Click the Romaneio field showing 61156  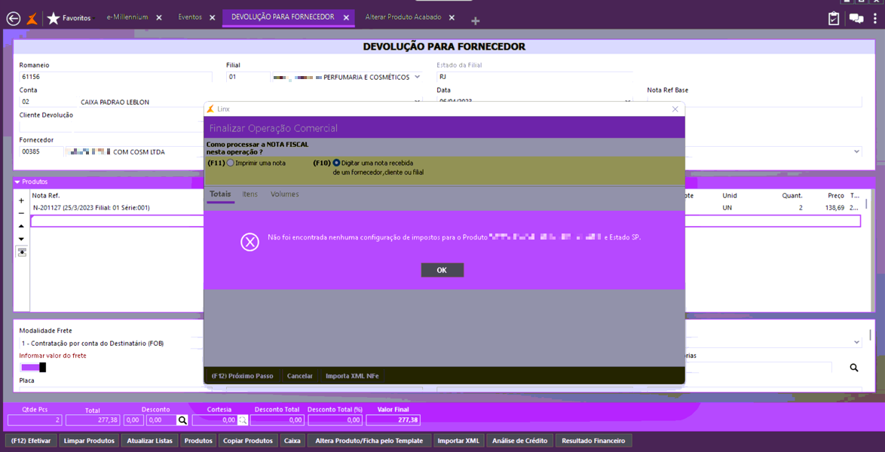(115, 77)
